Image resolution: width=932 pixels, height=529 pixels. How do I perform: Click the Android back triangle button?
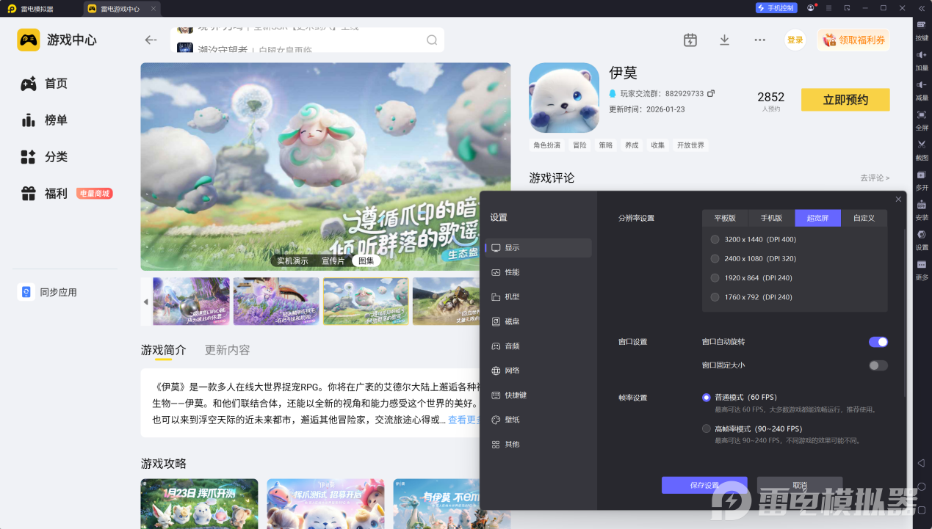point(921,462)
